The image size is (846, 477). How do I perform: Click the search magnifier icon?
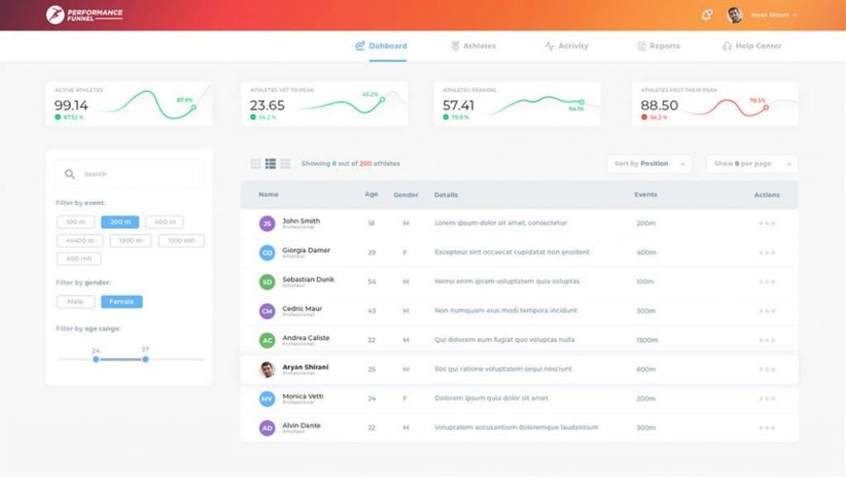(x=69, y=174)
